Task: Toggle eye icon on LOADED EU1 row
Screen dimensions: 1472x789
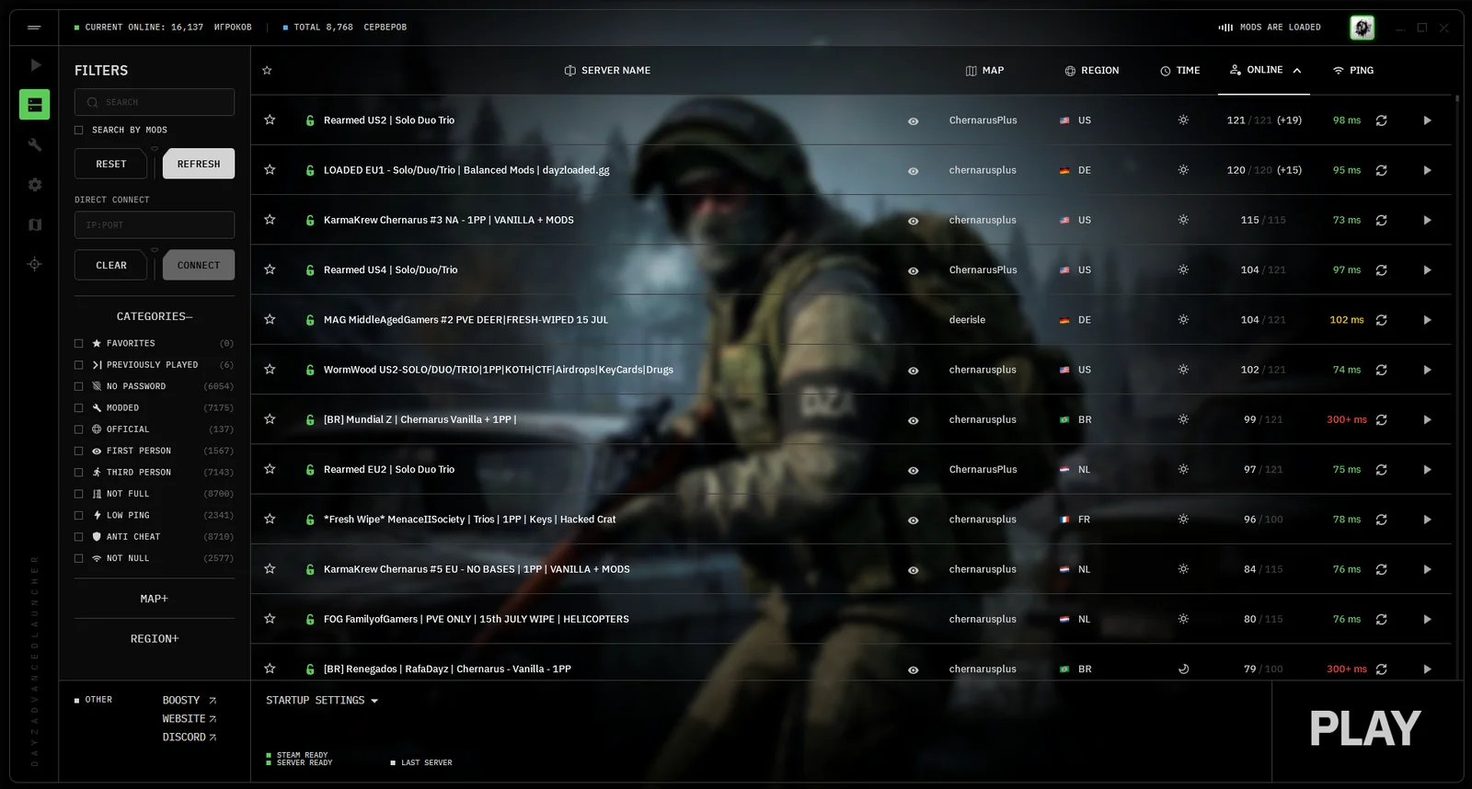Action: pyautogui.click(x=913, y=170)
